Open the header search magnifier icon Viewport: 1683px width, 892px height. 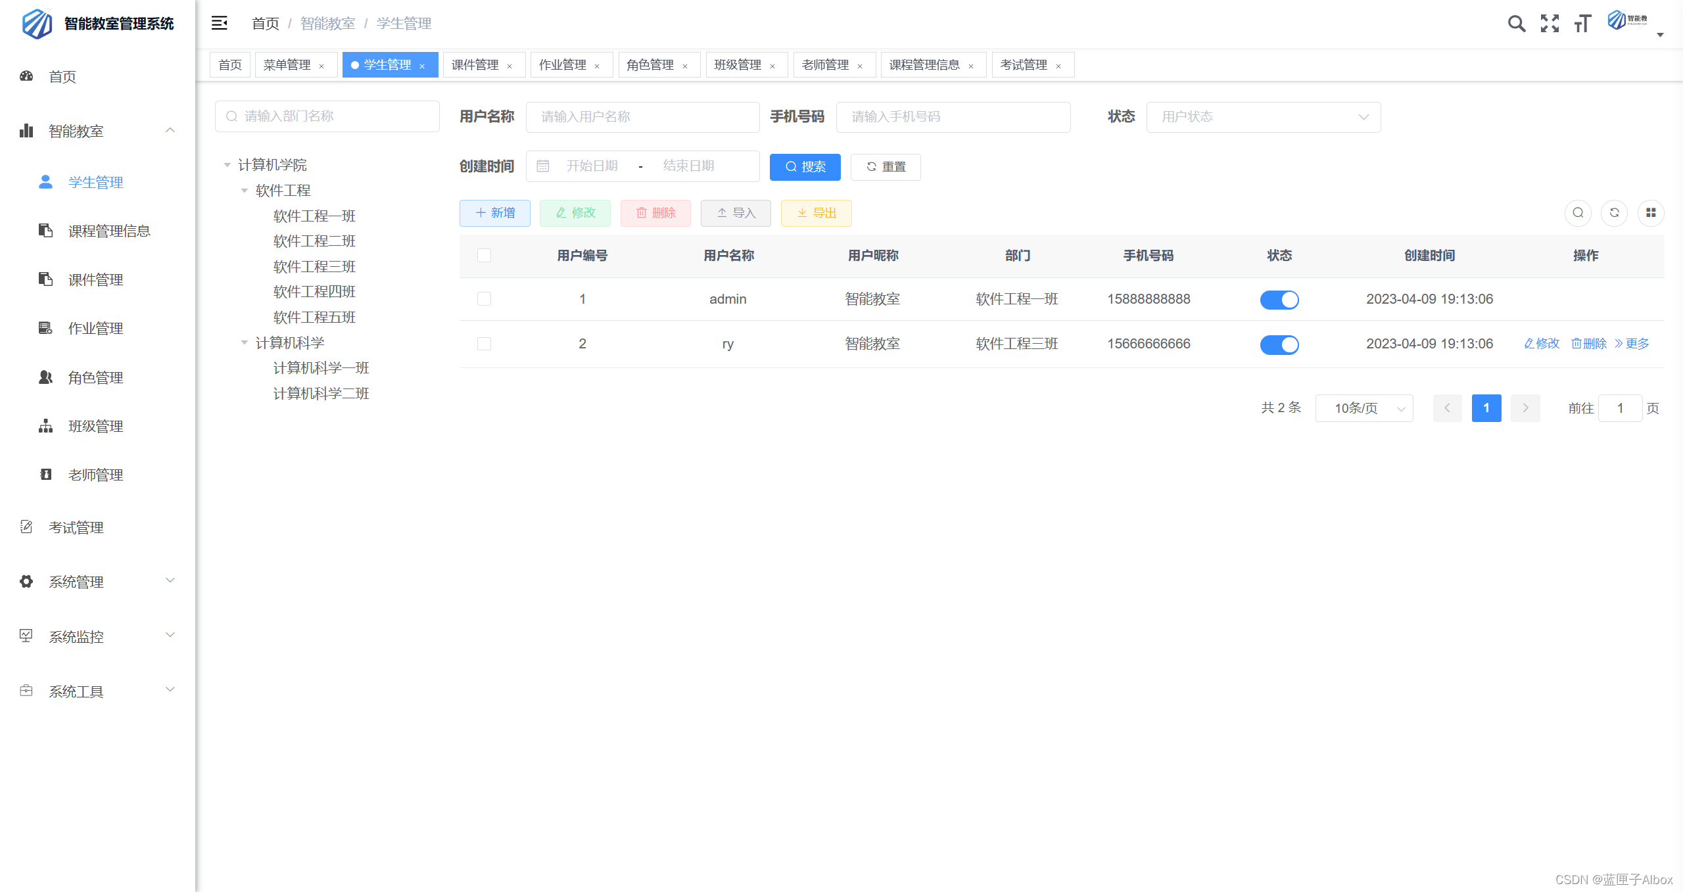[x=1516, y=24]
